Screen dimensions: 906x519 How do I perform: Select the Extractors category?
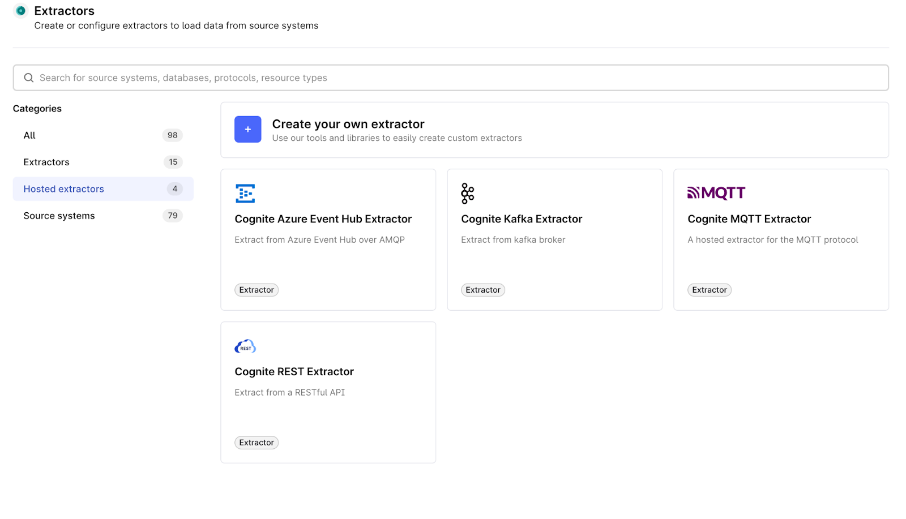click(x=103, y=162)
